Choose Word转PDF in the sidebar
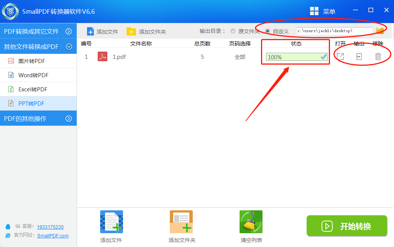The width and height of the screenshot is (394, 247). (33, 75)
